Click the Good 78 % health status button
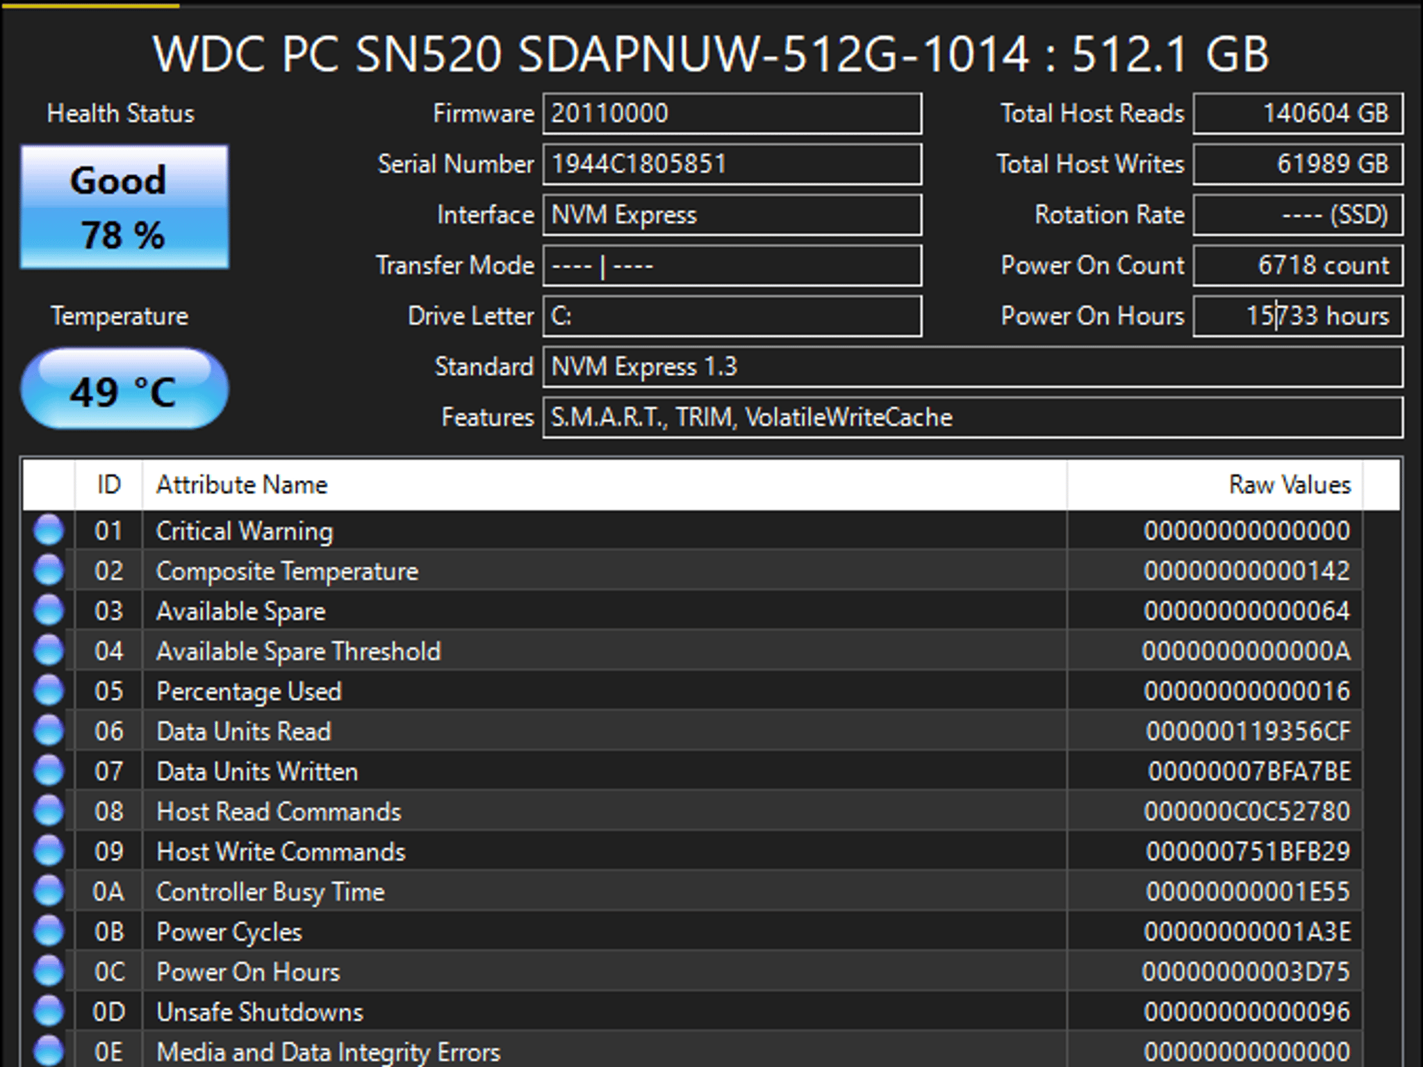Screen dimensions: 1423x1067 point(124,207)
